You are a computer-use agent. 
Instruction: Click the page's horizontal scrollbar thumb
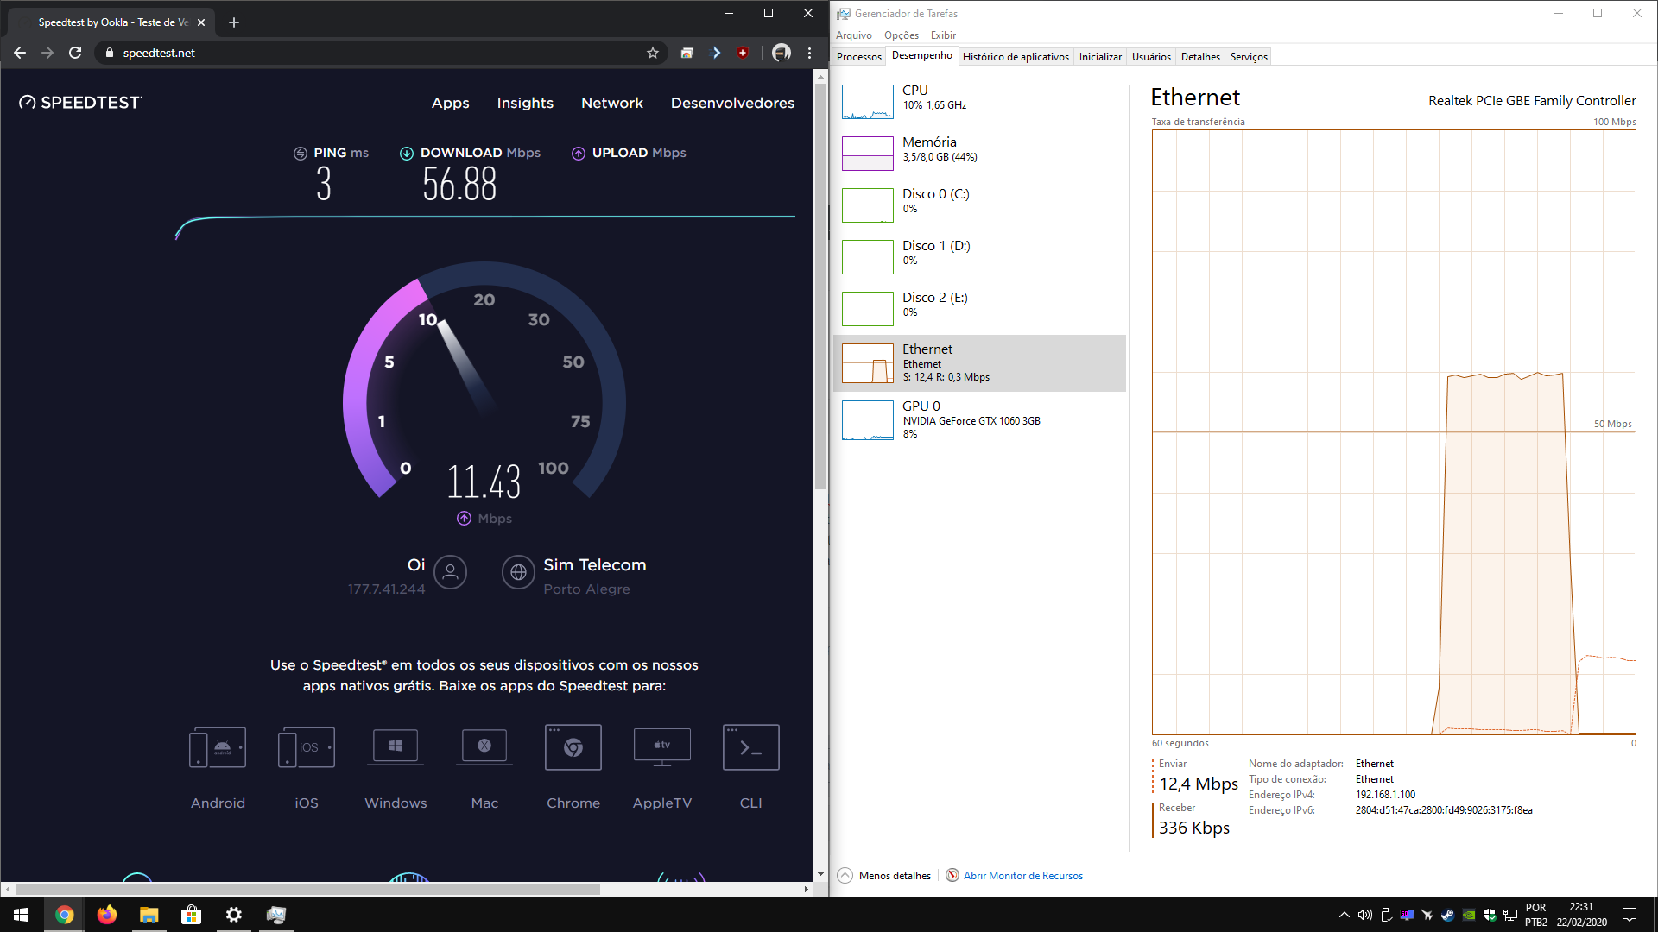tap(307, 889)
